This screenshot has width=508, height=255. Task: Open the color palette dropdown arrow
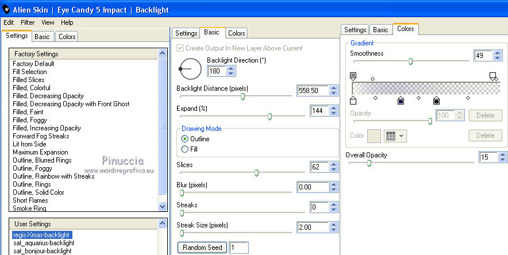click(402, 136)
